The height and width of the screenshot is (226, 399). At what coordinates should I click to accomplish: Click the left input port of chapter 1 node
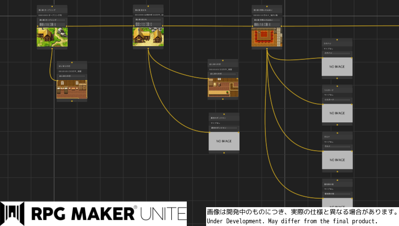click(x=38, y=26)
